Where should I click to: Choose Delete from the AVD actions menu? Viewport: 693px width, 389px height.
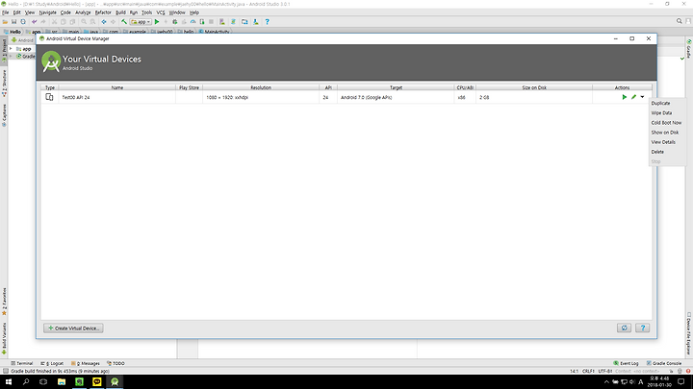click(657, 152)
